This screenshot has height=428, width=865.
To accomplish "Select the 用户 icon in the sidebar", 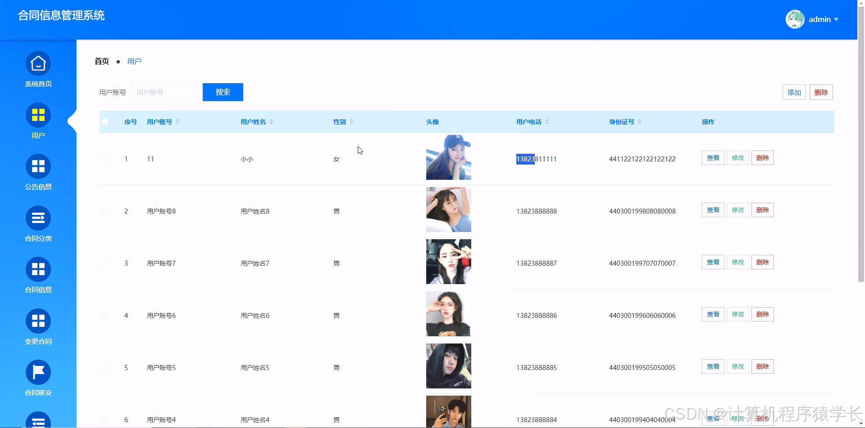I will (38, 120).
